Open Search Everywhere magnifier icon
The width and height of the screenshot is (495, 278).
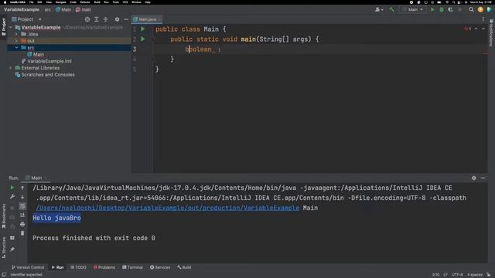pyautogui.click(x=471, y=9)
